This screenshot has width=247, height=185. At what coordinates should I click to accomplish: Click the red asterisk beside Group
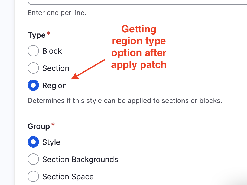point(53,124)
